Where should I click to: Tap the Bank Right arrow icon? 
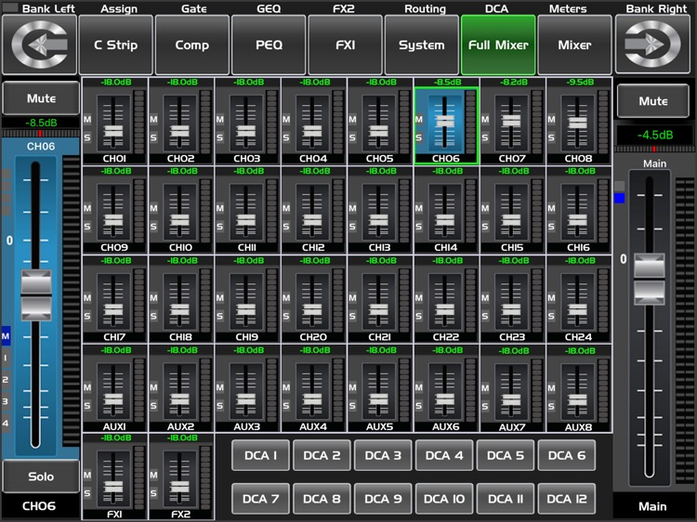652,45
